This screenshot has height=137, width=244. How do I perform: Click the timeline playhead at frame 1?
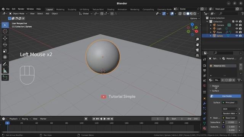[x=7, y=123]
